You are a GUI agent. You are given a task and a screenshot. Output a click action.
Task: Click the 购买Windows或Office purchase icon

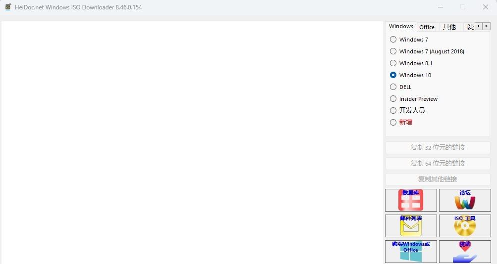411,252
